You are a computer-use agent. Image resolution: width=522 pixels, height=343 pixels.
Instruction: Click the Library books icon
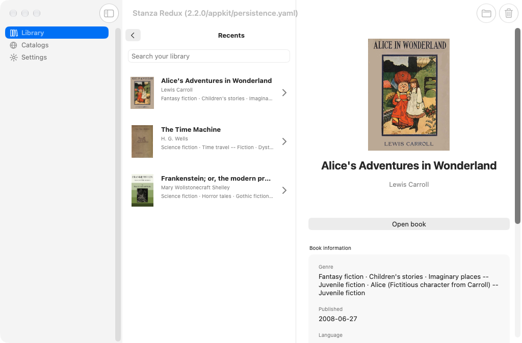click(14, 33)
